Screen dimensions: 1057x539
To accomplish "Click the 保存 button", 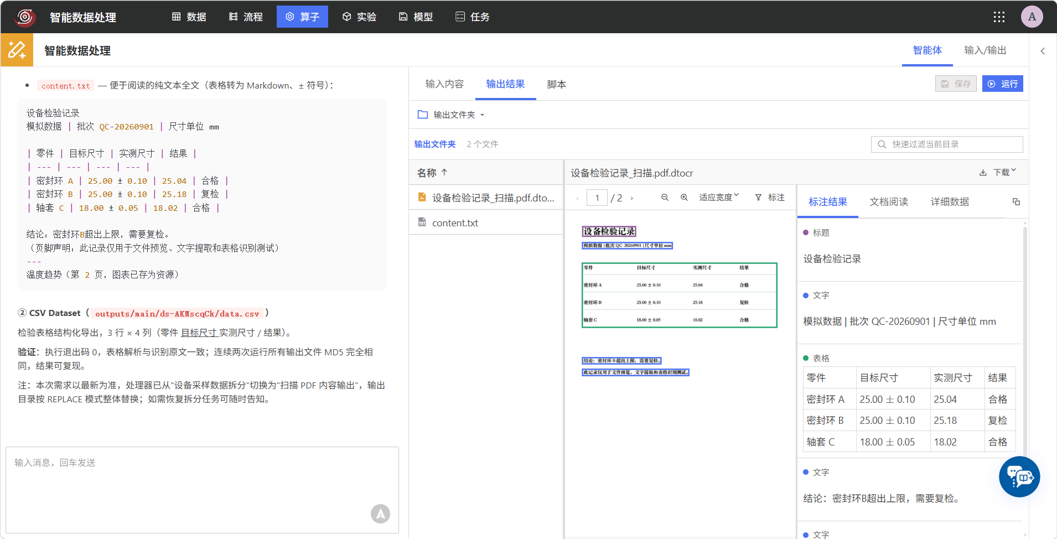I will 956,84.
